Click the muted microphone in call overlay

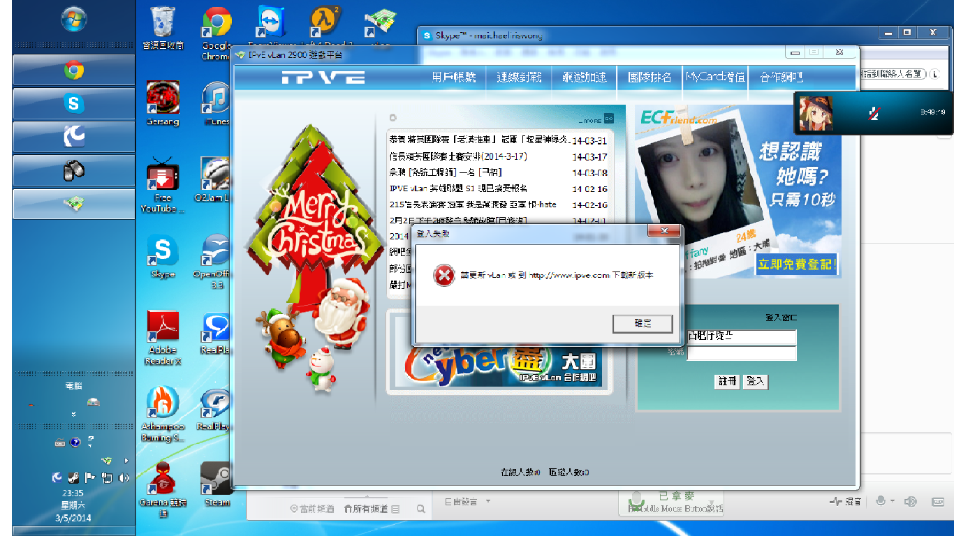(x=874, y=113)
